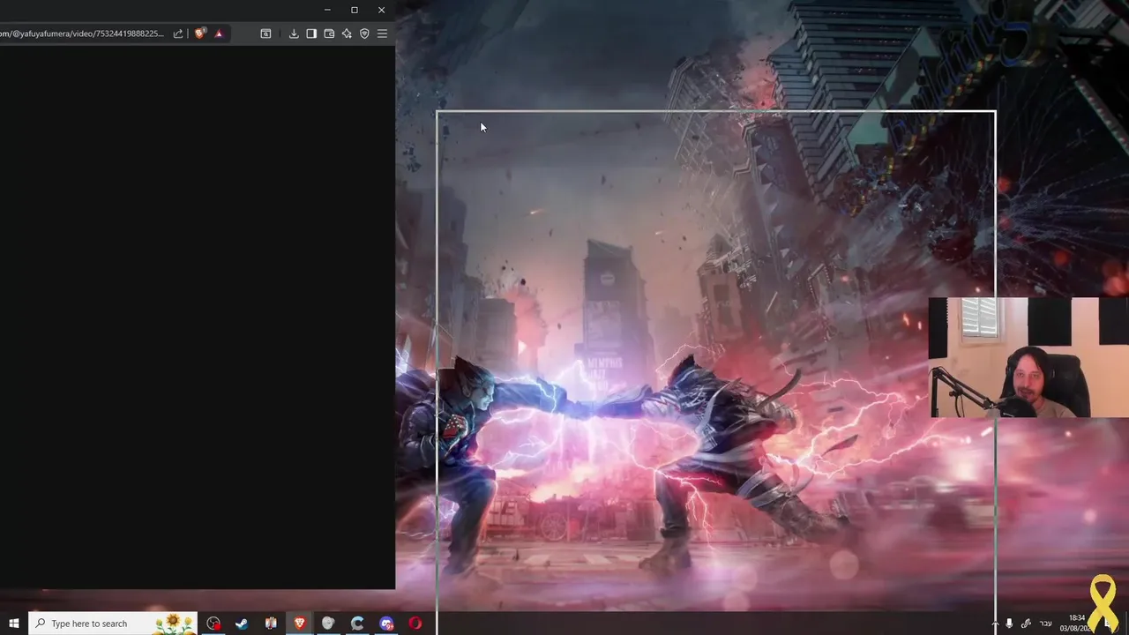Open the Brave Rewards triangle icon
This screenshot has height=635, width=1129.
click(x=219, y=34)
